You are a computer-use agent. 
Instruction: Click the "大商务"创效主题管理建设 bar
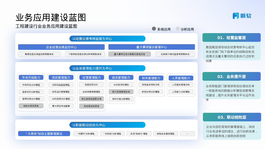[x=44, y=133]
